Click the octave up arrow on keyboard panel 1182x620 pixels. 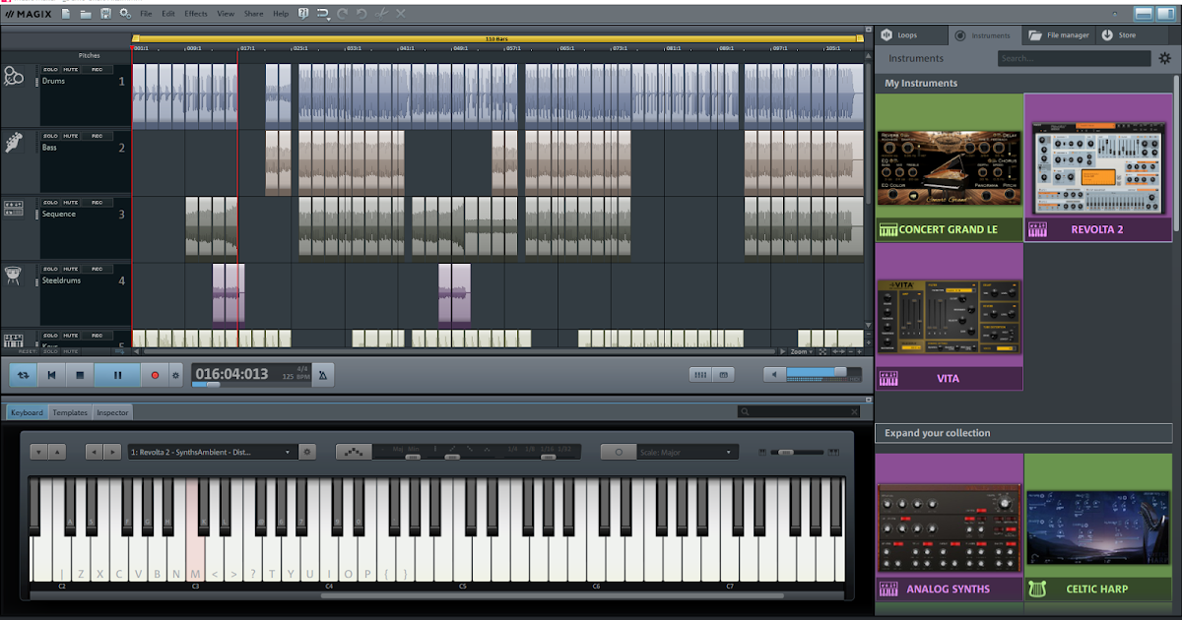coord(57,452)
